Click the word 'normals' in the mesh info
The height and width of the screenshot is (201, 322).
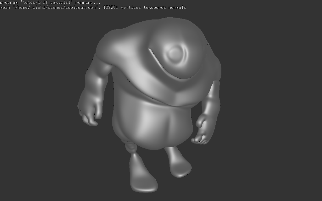[177, 7]
